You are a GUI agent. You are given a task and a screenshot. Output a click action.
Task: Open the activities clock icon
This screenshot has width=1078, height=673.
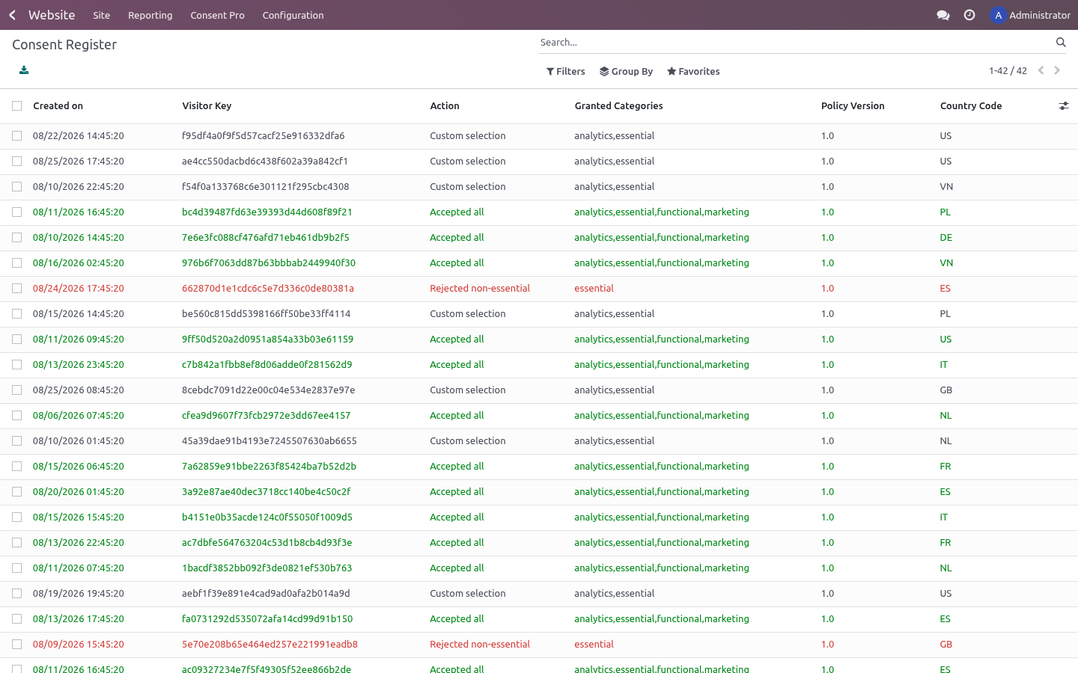click(x=969, y=15)
